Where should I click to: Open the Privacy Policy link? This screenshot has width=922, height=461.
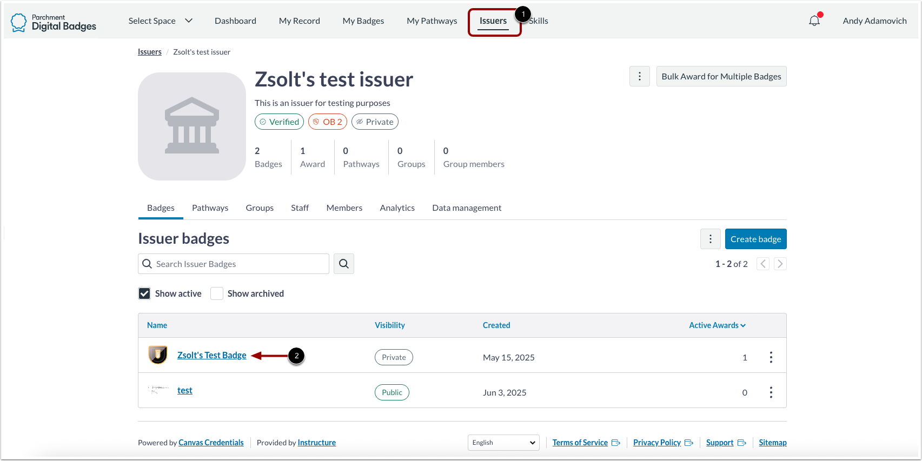(657, 443)
